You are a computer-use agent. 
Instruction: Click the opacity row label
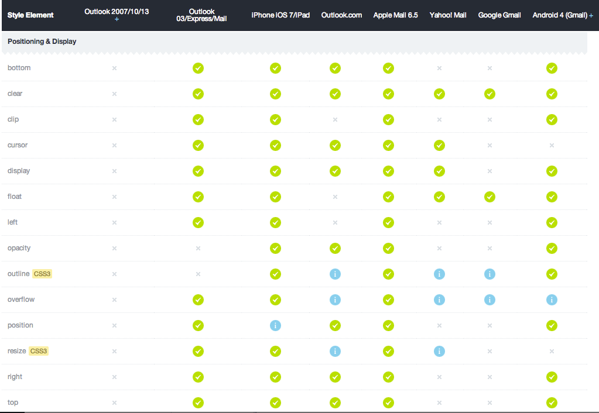point(19,248)
